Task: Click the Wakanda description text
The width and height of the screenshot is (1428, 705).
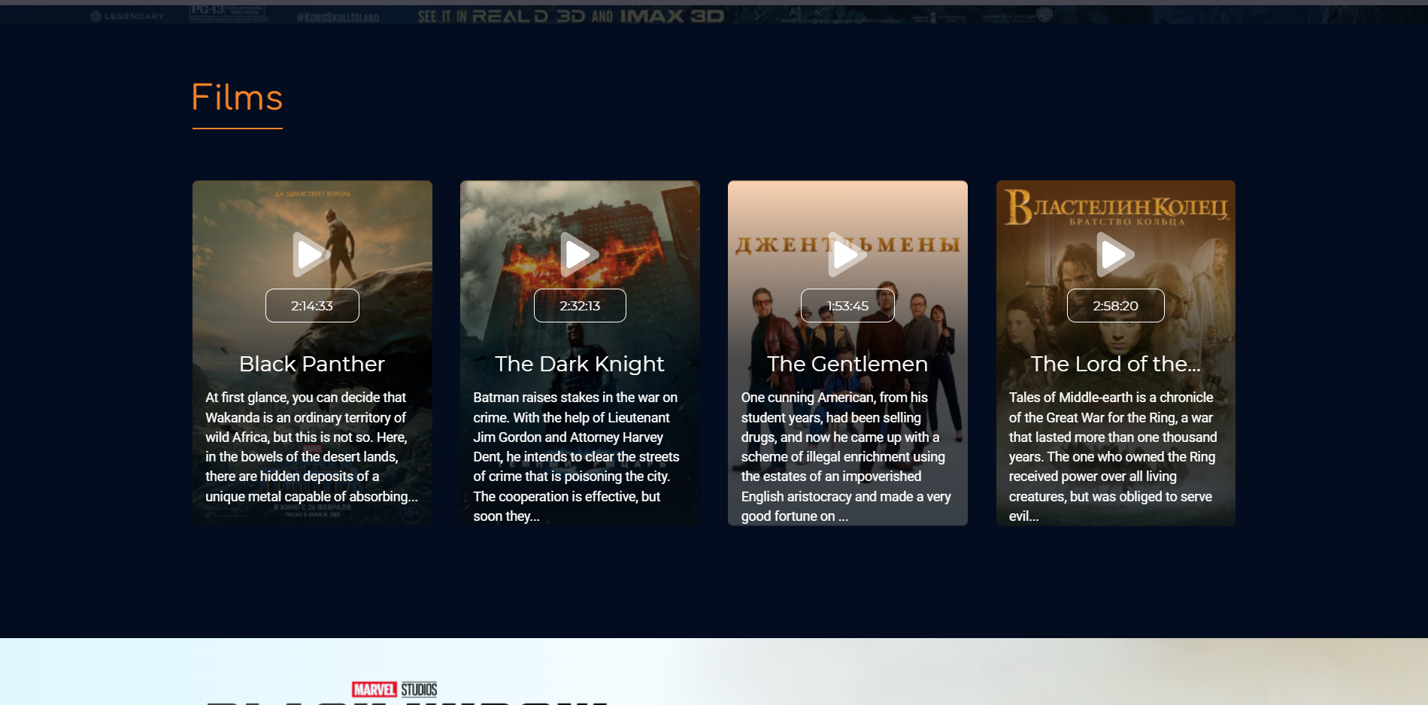Action: 311,446
